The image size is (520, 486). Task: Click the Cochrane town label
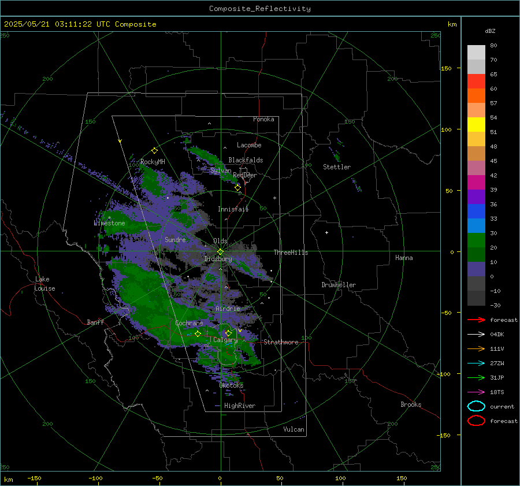click(x=189, y=323)
